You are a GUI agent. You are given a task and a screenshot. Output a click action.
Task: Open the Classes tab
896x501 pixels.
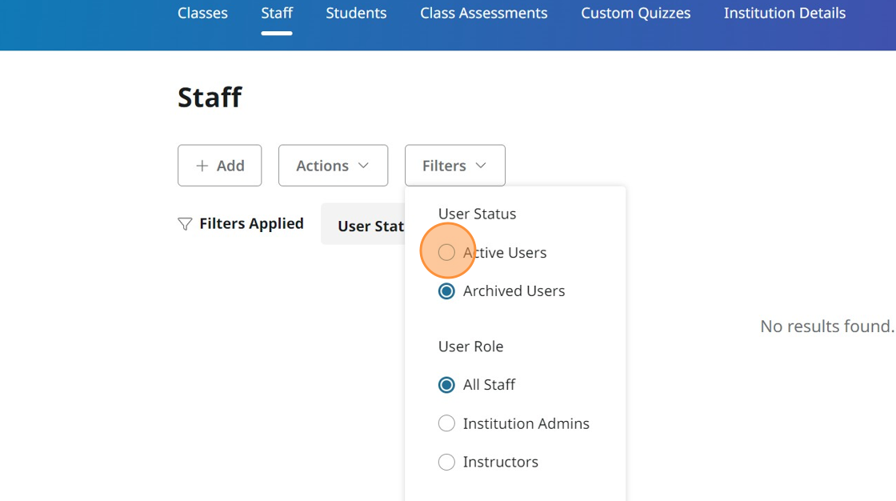pos(202,14)
